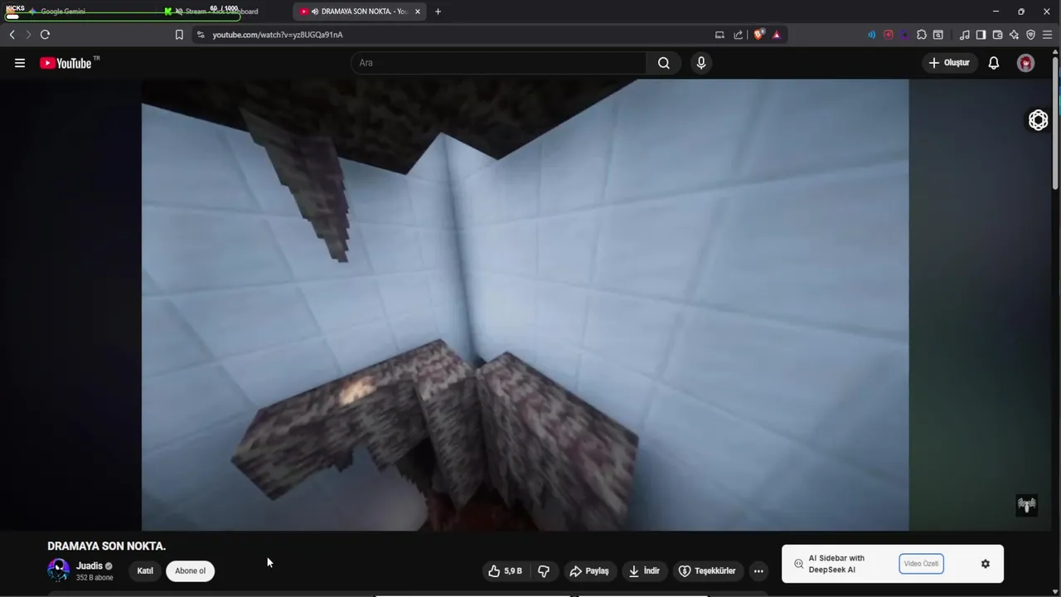The image size is (1061, 597).
Task: Open YouTube notifications bell
Action: (994, 63)
